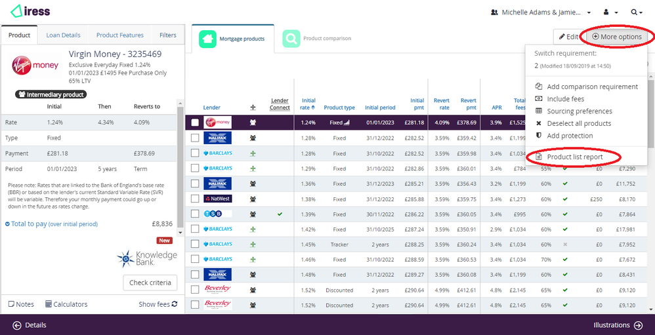Image resolution: width=655 pixels, height=335 pixels.
Task: Click the Details back arrow at bottom left
Action: pos(17,325)
